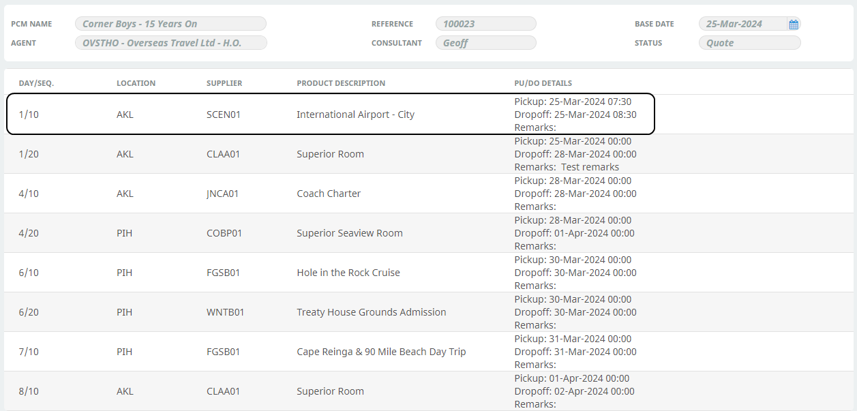The height and width of the screenshot is (411, 857).
Task: Click the PU/DO Details column header
Action: click(543, 83)
